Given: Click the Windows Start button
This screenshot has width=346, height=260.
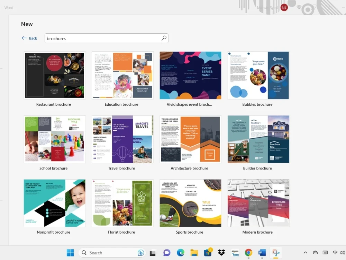Looking at the screenshot, I should click(x=70, y=253).
